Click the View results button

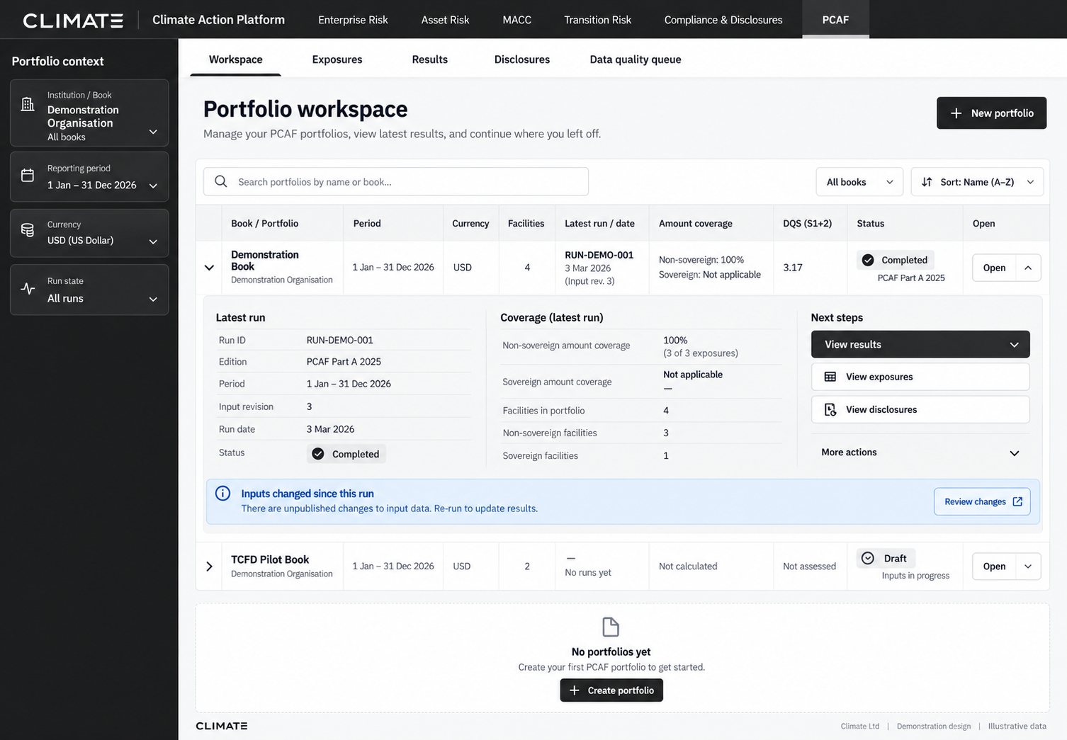(920, 344)
